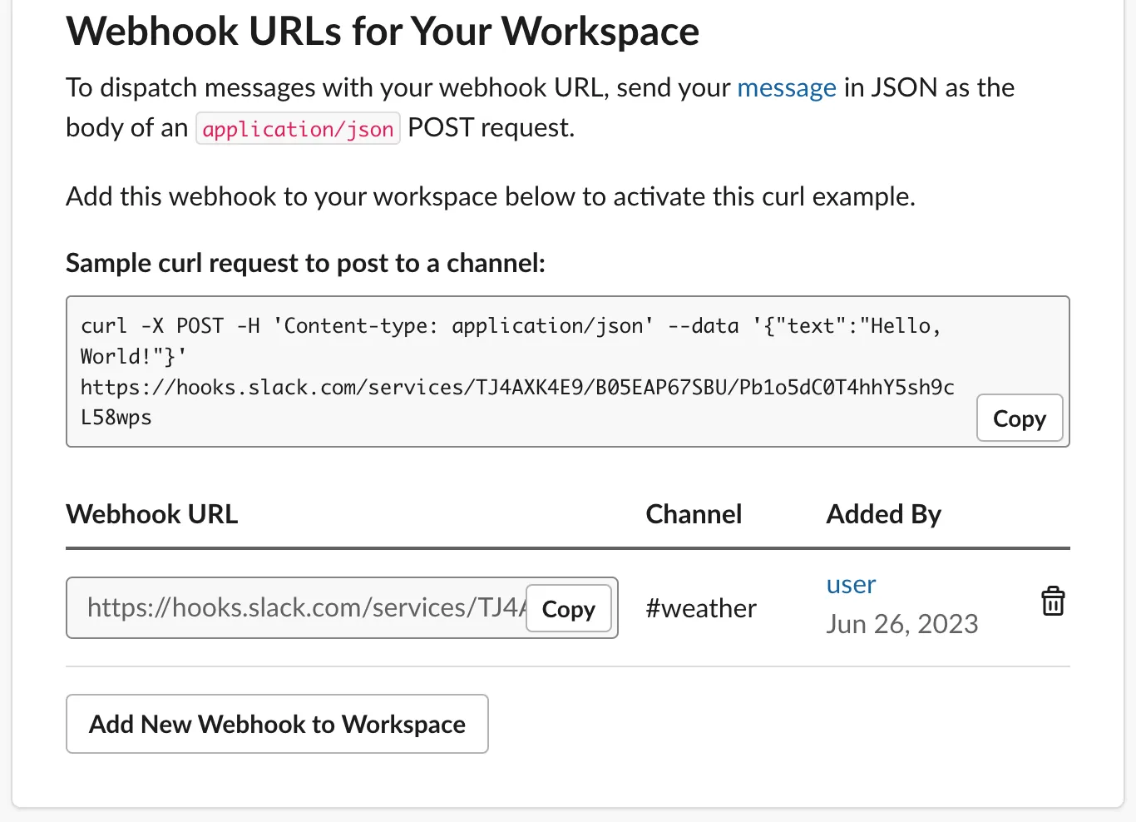The width and height of the screenshot is (1136, 822).
Task: Copy the webhook URL for #weather
Action: (568, 608)
